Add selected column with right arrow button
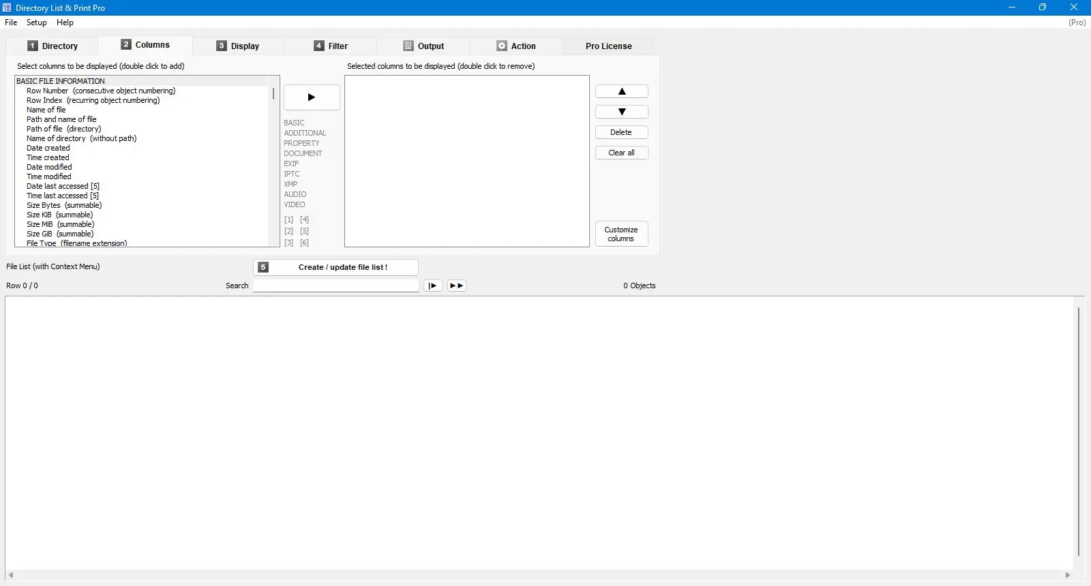The width and height of the screenshot is (1091, 586). [312, 97]
